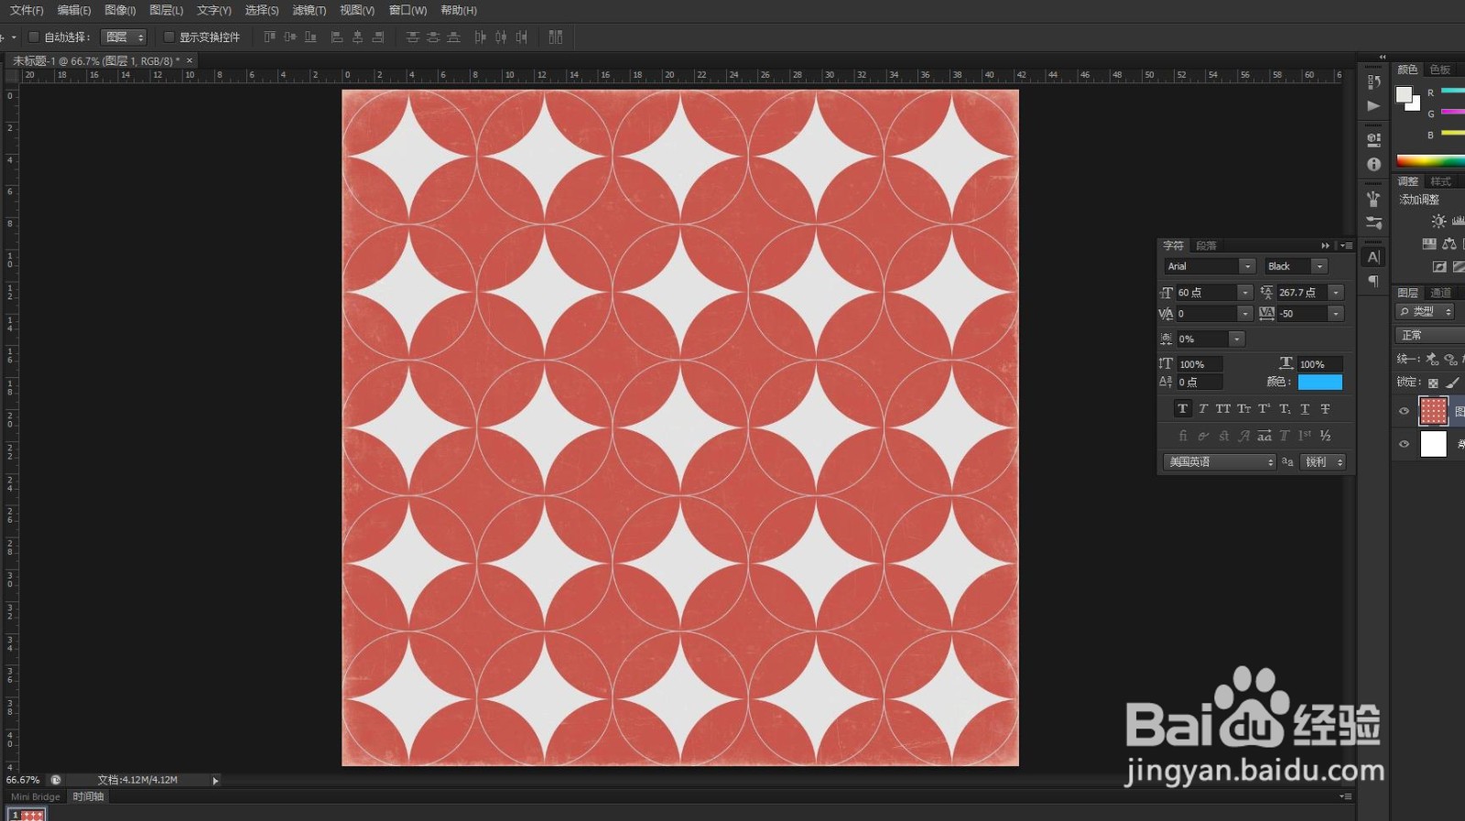Click the align horizontal centers icon
1465x821 pixels.
pos(357,37)
